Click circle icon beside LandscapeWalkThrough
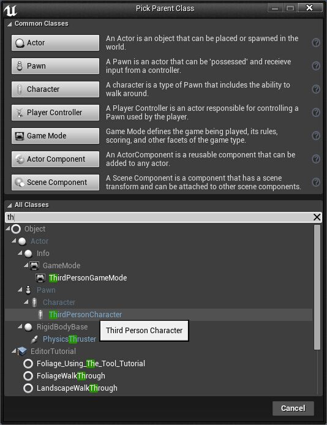 28,388
